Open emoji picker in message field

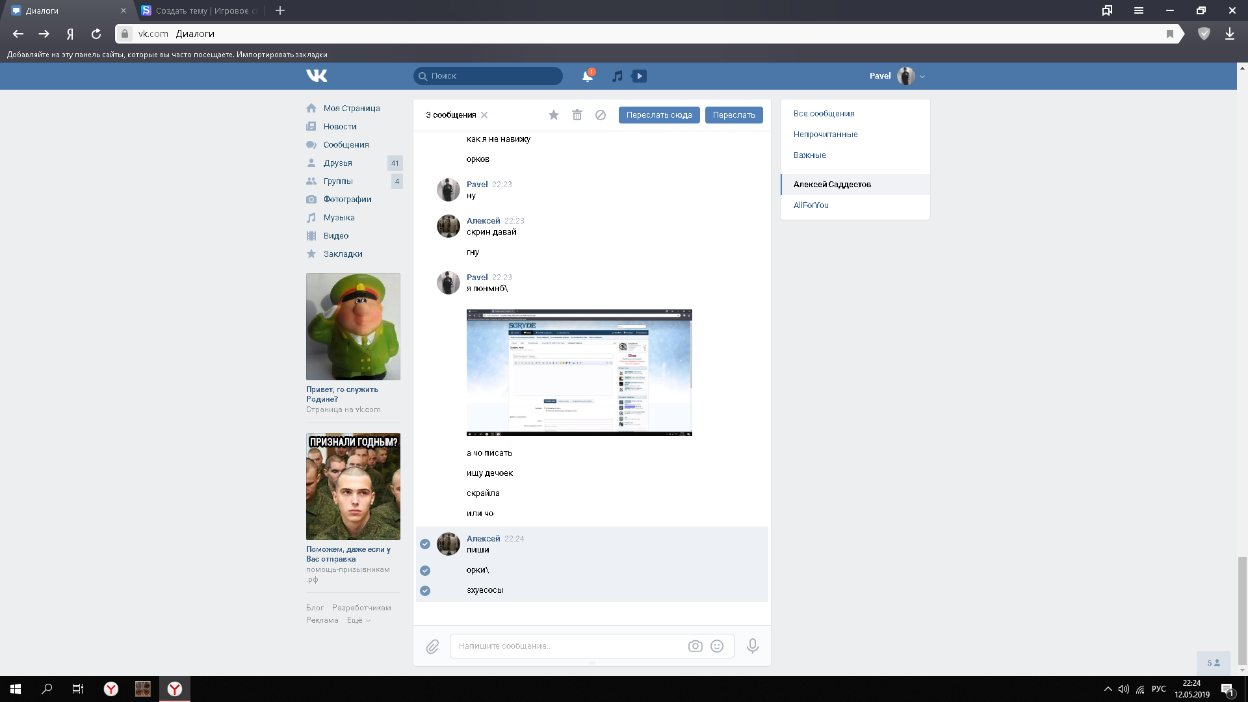pos(717,646)
